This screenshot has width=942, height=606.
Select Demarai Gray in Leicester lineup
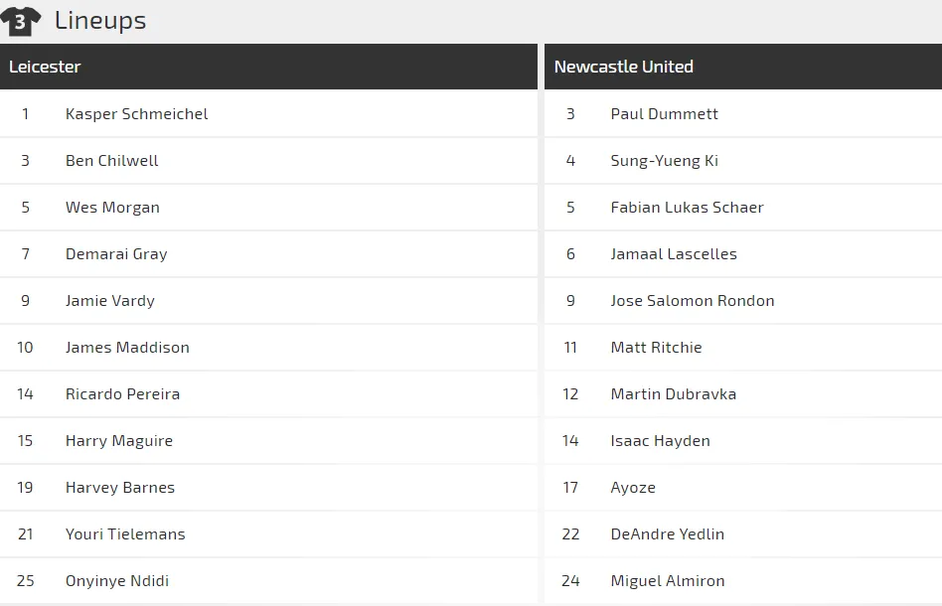point(116,254)
